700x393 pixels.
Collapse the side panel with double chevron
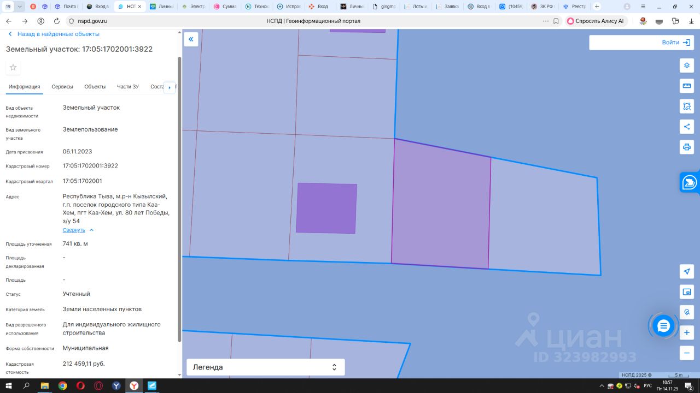coord(191,39)
